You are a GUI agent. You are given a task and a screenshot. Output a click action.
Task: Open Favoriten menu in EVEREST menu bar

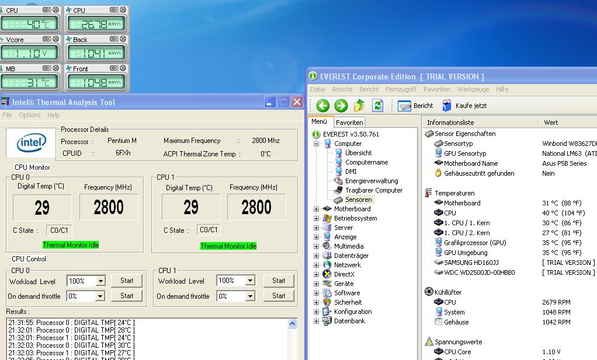point(437,89)
